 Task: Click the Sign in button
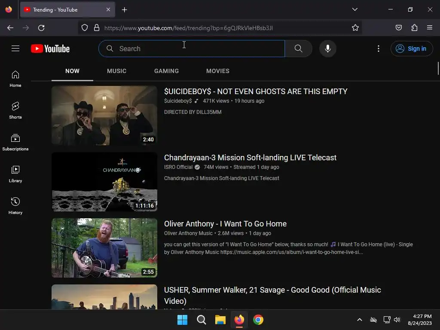tap(411, 49)
